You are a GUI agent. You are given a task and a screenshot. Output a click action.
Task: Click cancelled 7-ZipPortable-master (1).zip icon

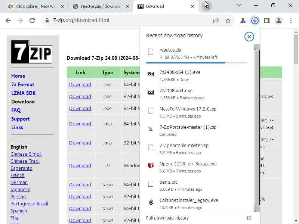click(151, 129)
